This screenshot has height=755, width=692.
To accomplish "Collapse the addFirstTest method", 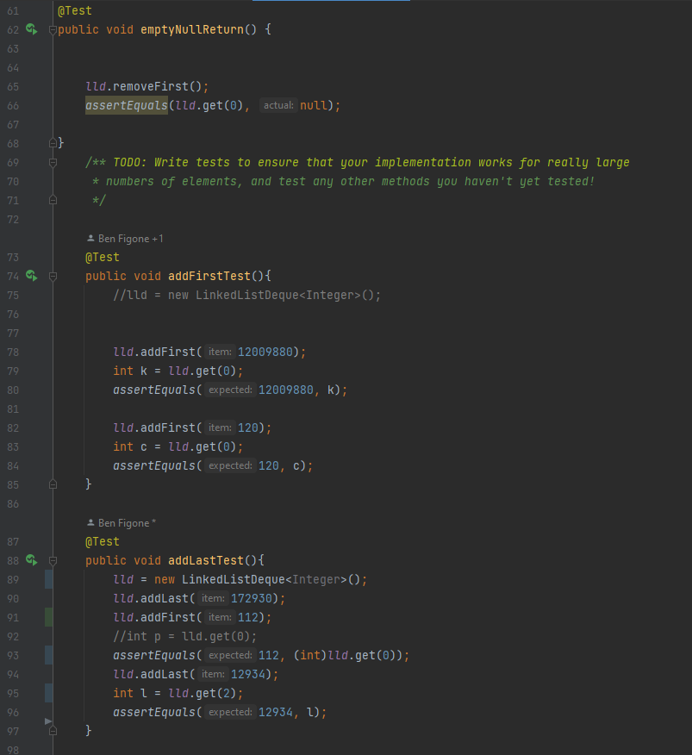I will (53, 276).
